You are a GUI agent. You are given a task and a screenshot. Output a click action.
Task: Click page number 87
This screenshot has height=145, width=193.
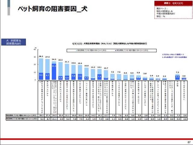(189, 142)
